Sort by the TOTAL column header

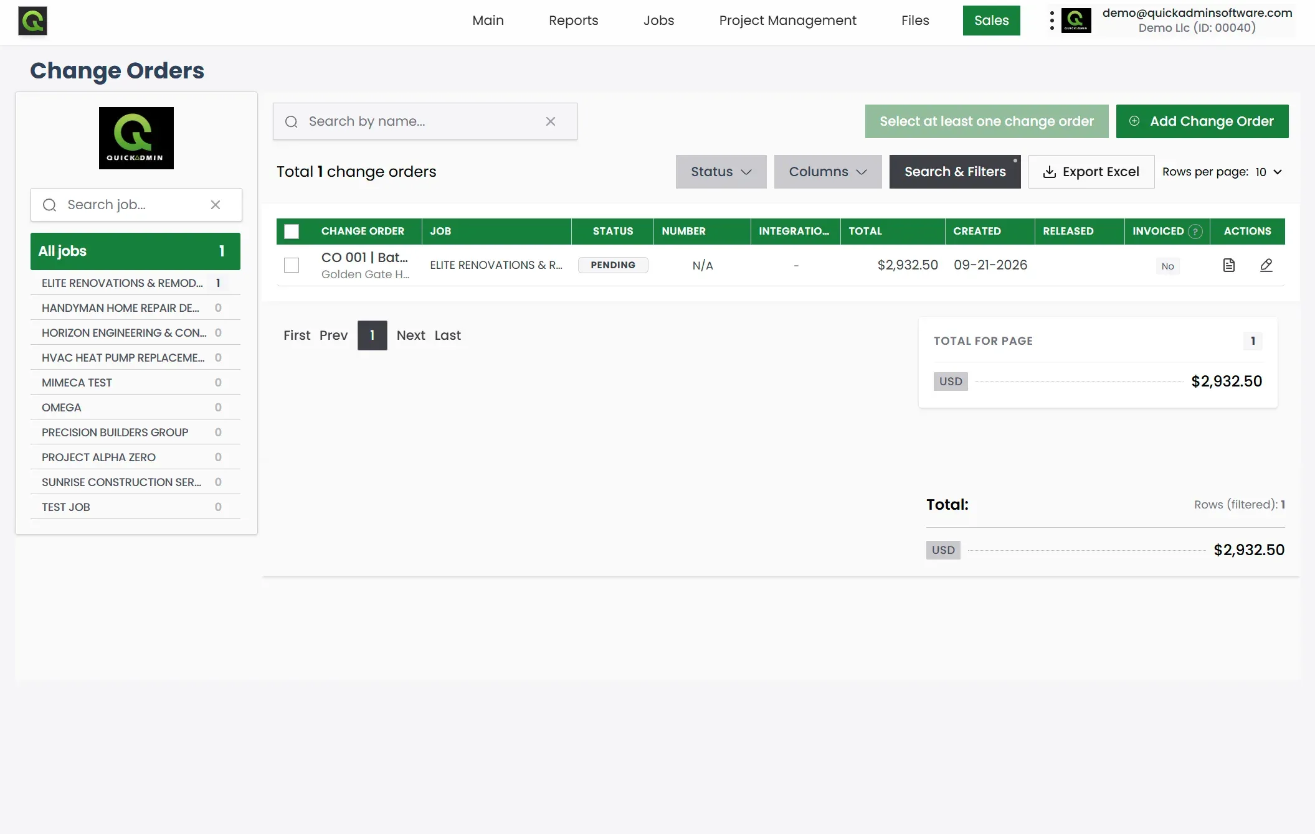tap(893, 232)
